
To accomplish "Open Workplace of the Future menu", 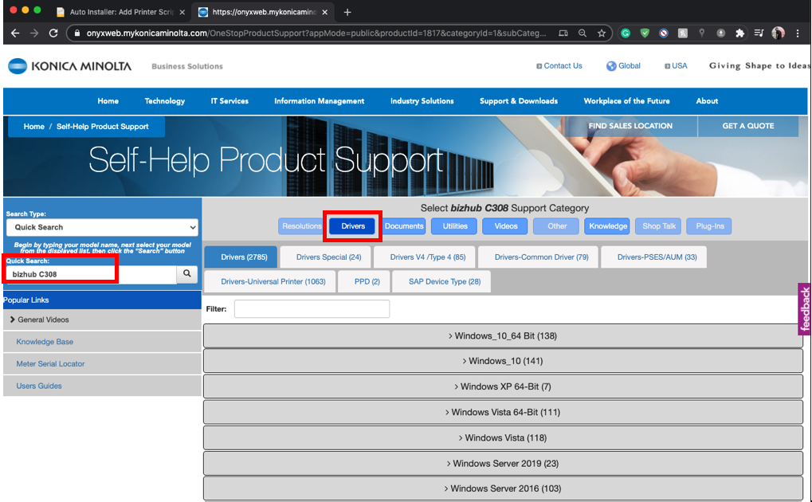I will (x=626, y=101).
